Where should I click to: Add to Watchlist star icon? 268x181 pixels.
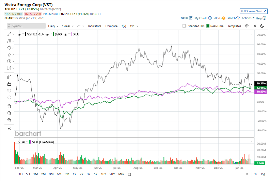pyautogui.click(x=238, y=18)
